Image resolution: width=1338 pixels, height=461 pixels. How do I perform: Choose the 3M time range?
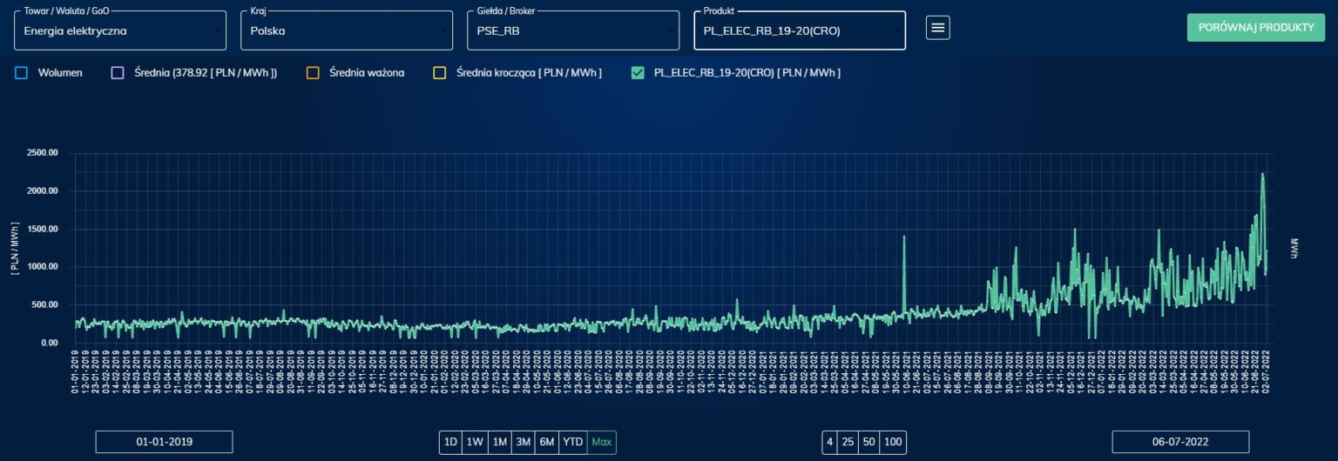click(x=523, y=442)
